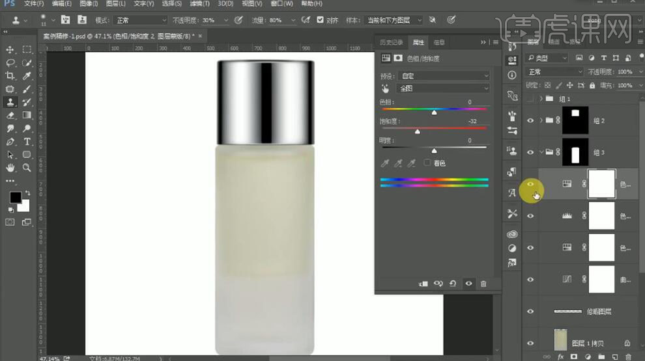Switch to the 历史记录 tab
The height and width of the screenshot is (361, 645).
click(391, 42)
